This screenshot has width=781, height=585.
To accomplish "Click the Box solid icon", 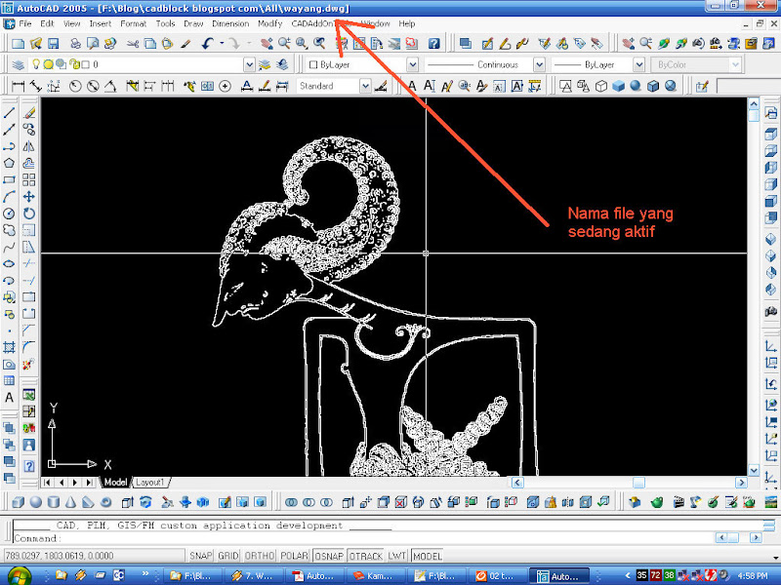I will 18,502.
